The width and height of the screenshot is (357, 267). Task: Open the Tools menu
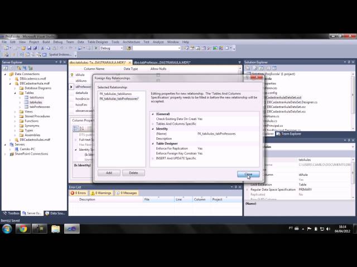(x=115, y=42)
